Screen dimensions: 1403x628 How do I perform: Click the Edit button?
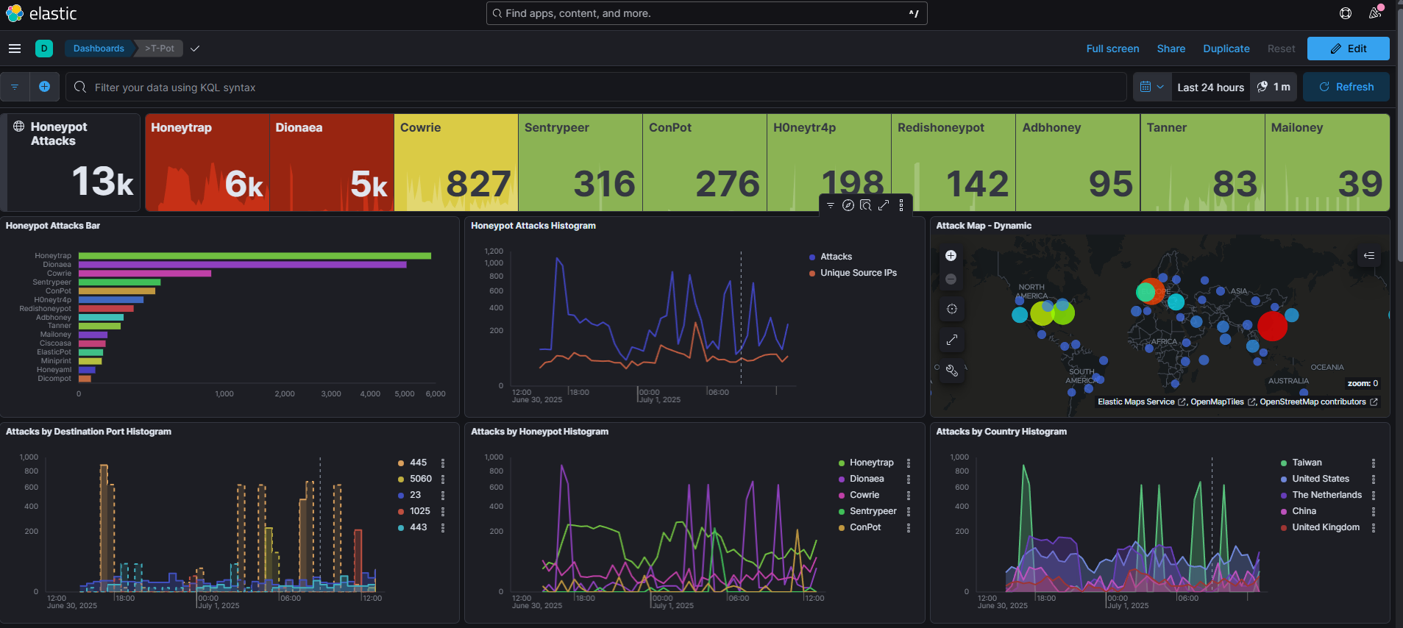1349,49
